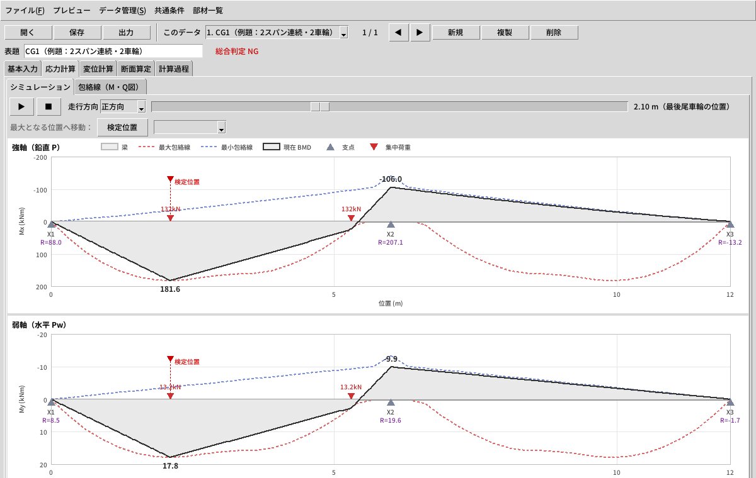The image size is (756, 478).
Task: Stop the simulation with the square button
Action: coord(49,107)
